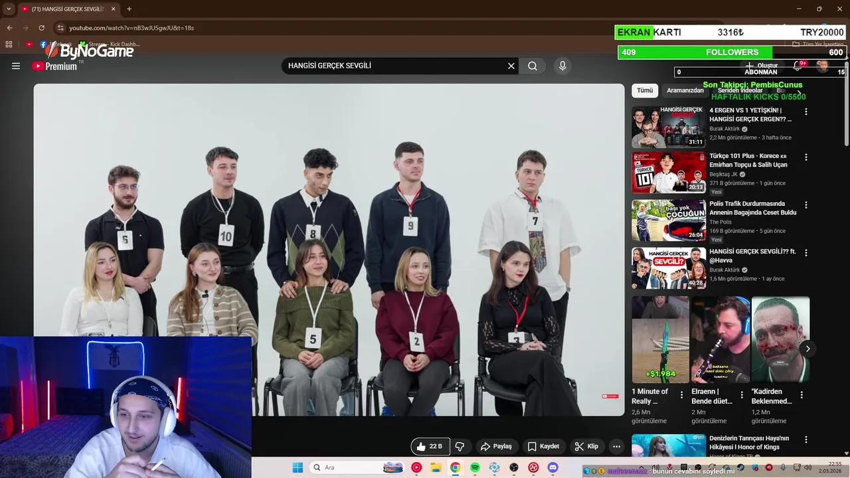Open site information icon in address bar
This screenshot has height=478, width=850.
coord(60,28)
